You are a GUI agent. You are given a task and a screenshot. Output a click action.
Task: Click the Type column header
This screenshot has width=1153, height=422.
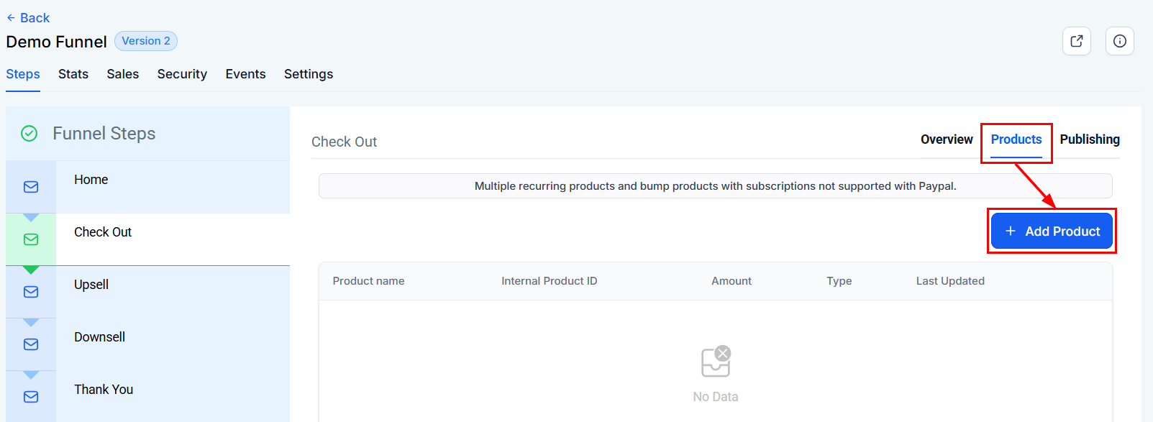[x=839, y=281]
